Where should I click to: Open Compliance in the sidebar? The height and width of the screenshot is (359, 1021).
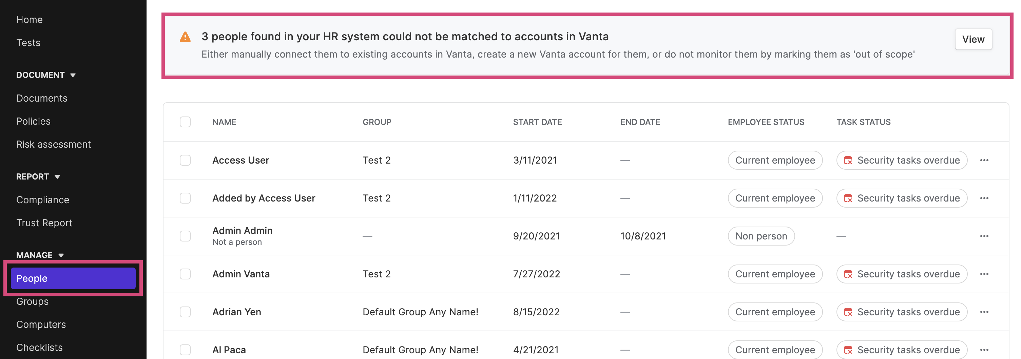pos(43,200)
